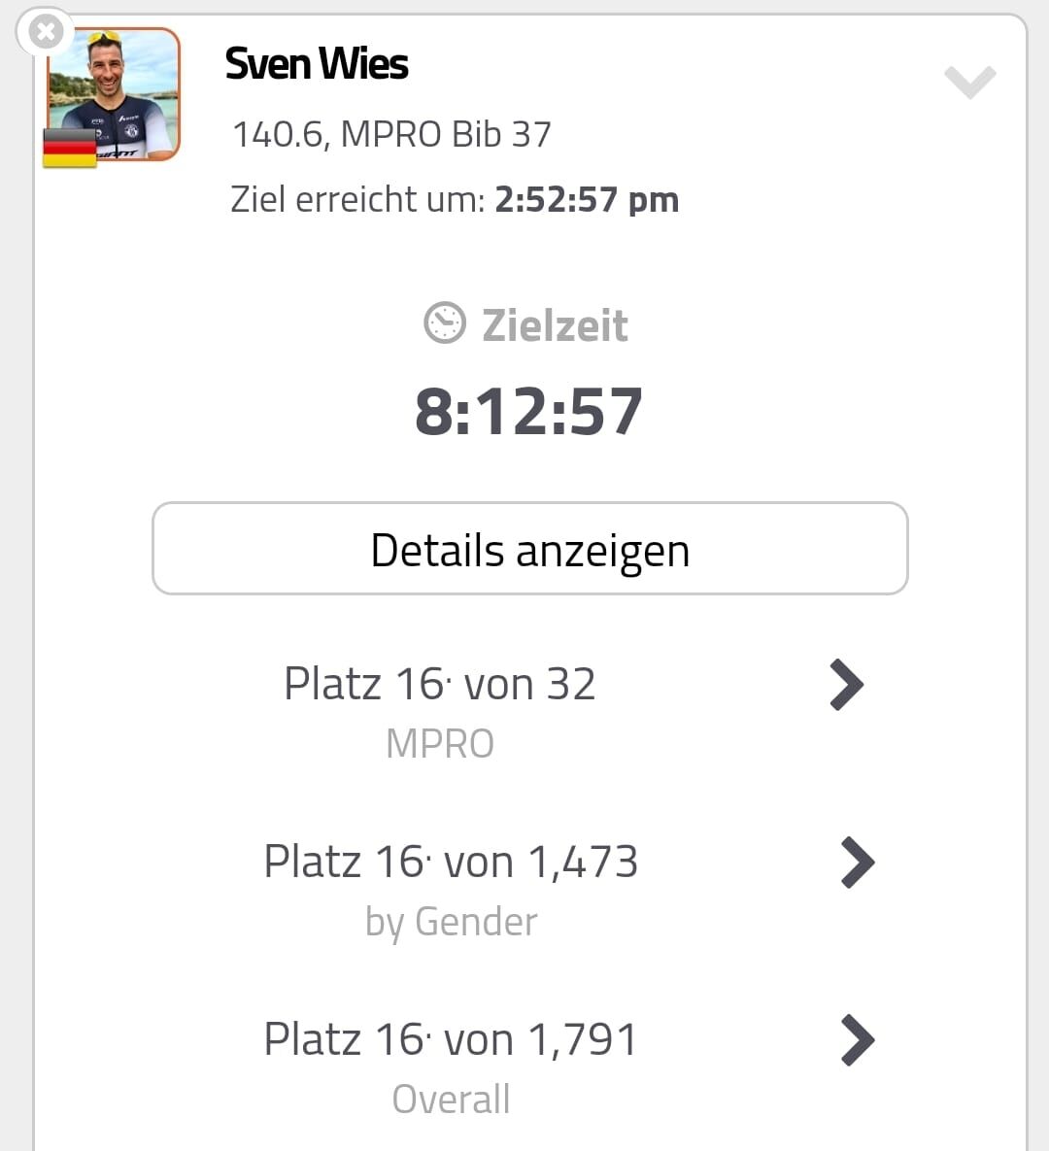The width and height of the screenshot is (1049, 1151).
Task: Click the Sven Wies name heading
Action: pos(317,63)
